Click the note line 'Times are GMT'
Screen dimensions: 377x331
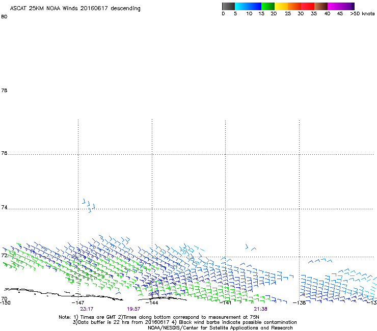point(98,317)
